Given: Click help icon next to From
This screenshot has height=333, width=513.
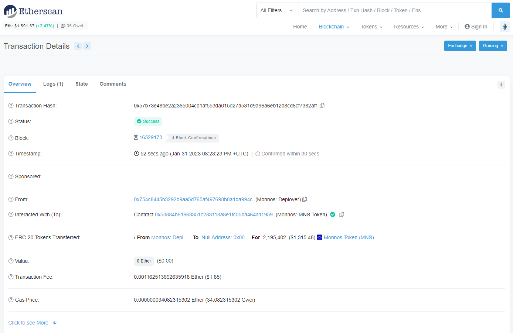Looking at the screenshot, I should pos(11,199).
